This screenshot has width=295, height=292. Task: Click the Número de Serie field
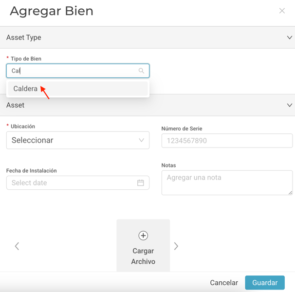pos(227,141)
